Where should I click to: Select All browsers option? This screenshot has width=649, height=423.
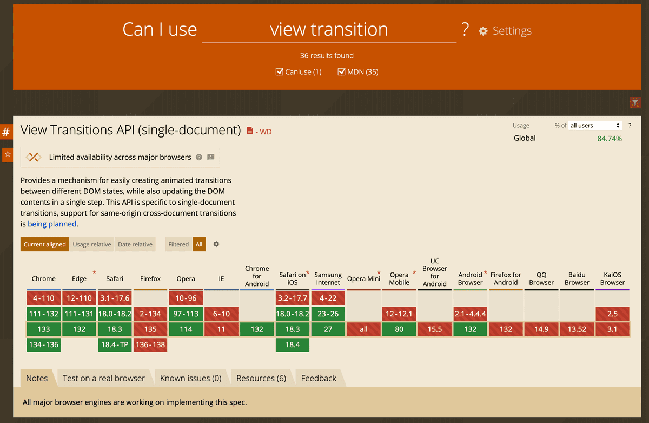[199, 244]
